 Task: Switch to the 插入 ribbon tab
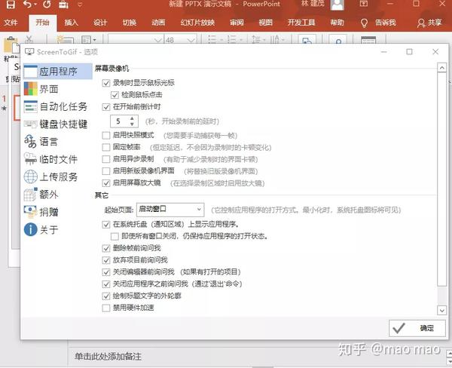72,23
